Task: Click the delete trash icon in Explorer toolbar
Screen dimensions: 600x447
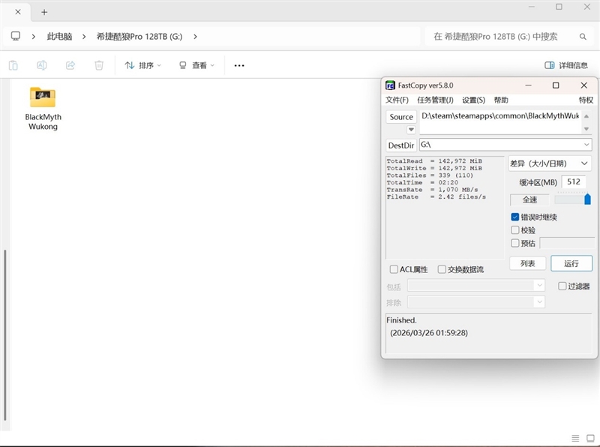Action: coord(98,66)
